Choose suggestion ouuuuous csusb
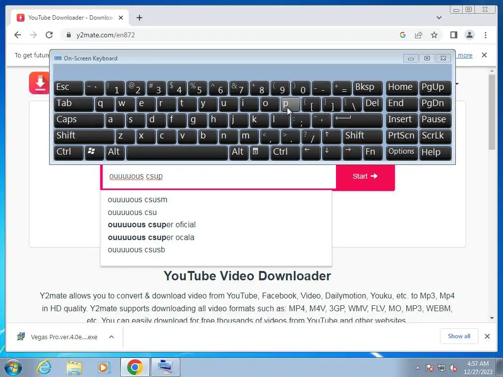503x377 pixels. (137, 250)
